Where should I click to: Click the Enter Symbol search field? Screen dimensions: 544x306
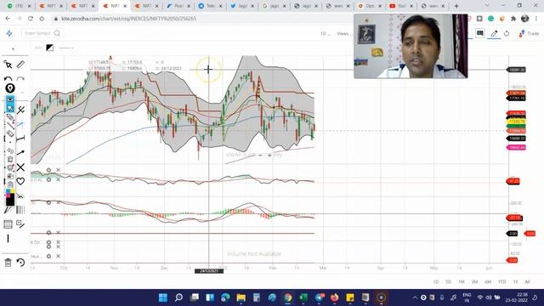(x=42, y=33)
